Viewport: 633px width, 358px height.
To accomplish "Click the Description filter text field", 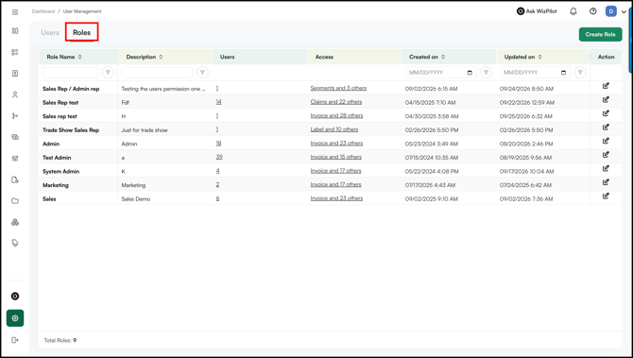I will pos(158,73).
